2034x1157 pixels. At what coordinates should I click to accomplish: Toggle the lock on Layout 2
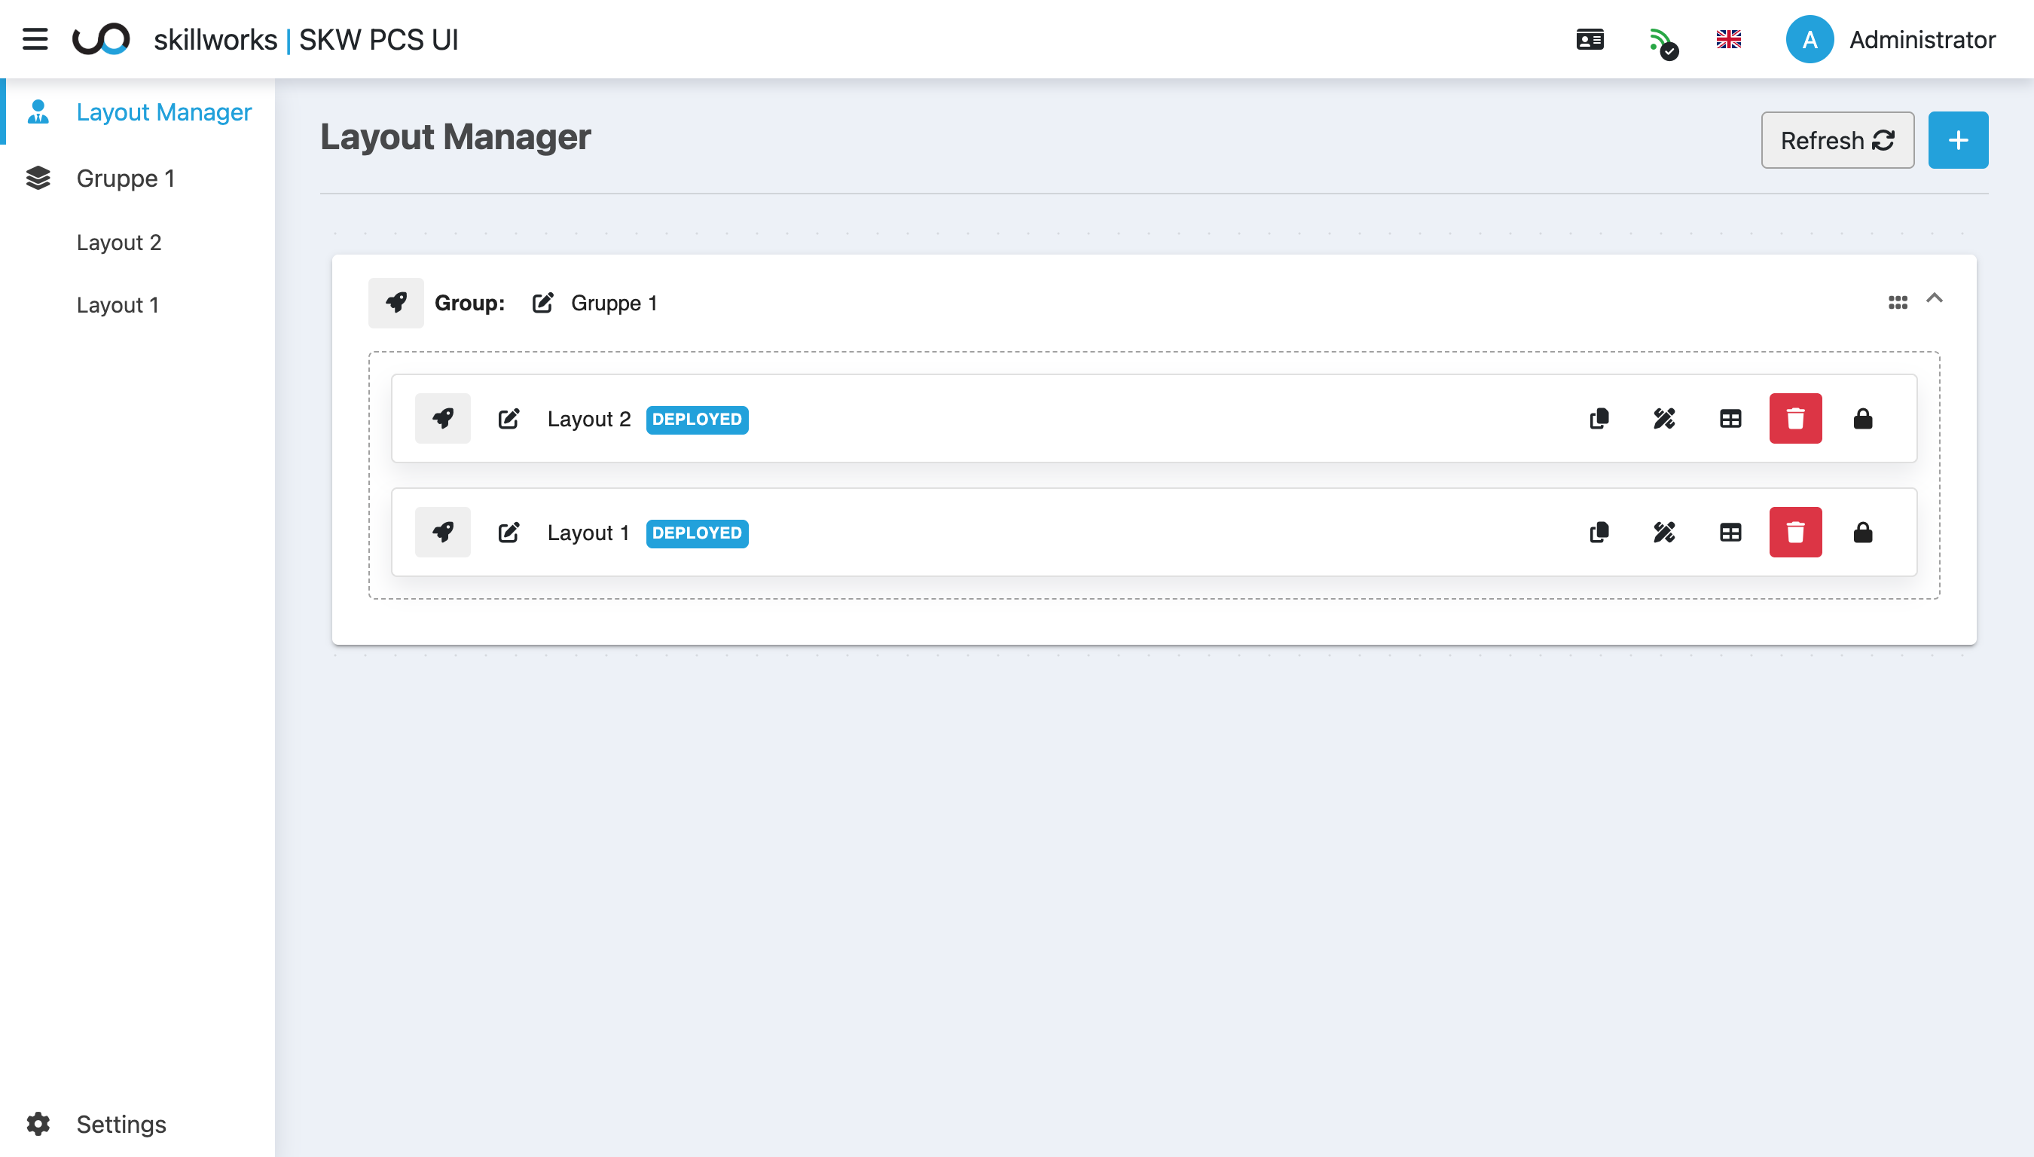pyautogui.click(x=1864, y=419)
